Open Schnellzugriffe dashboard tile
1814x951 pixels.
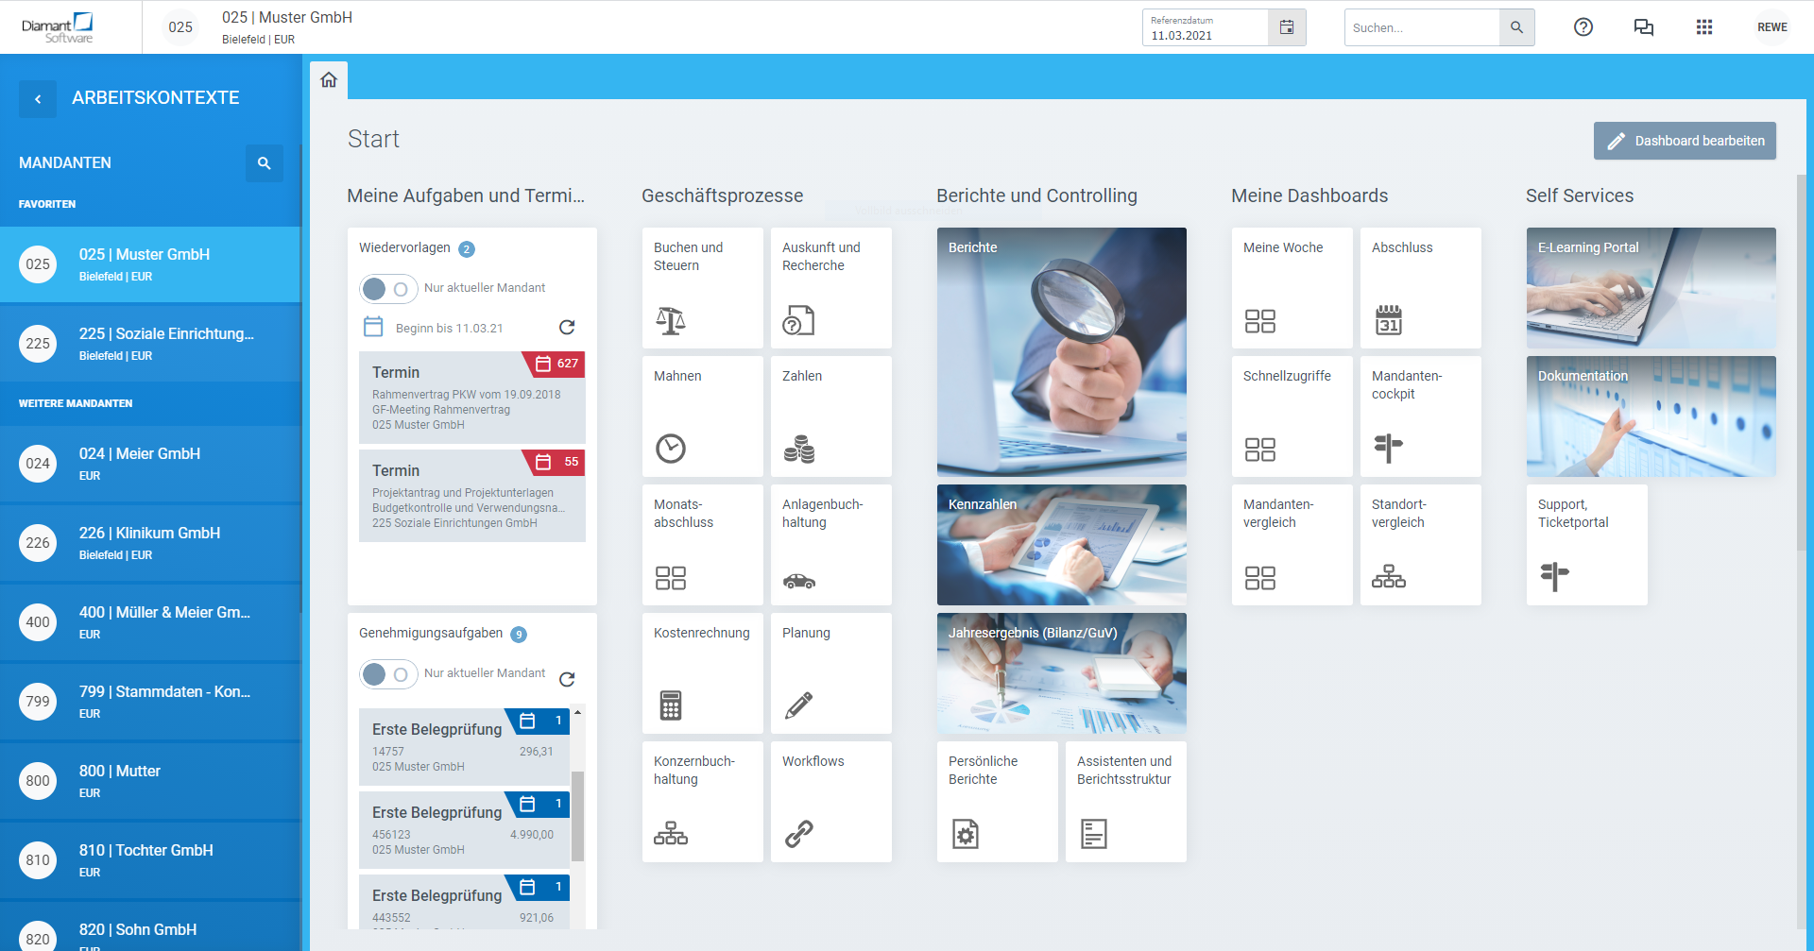click(x=1292, y=416)
